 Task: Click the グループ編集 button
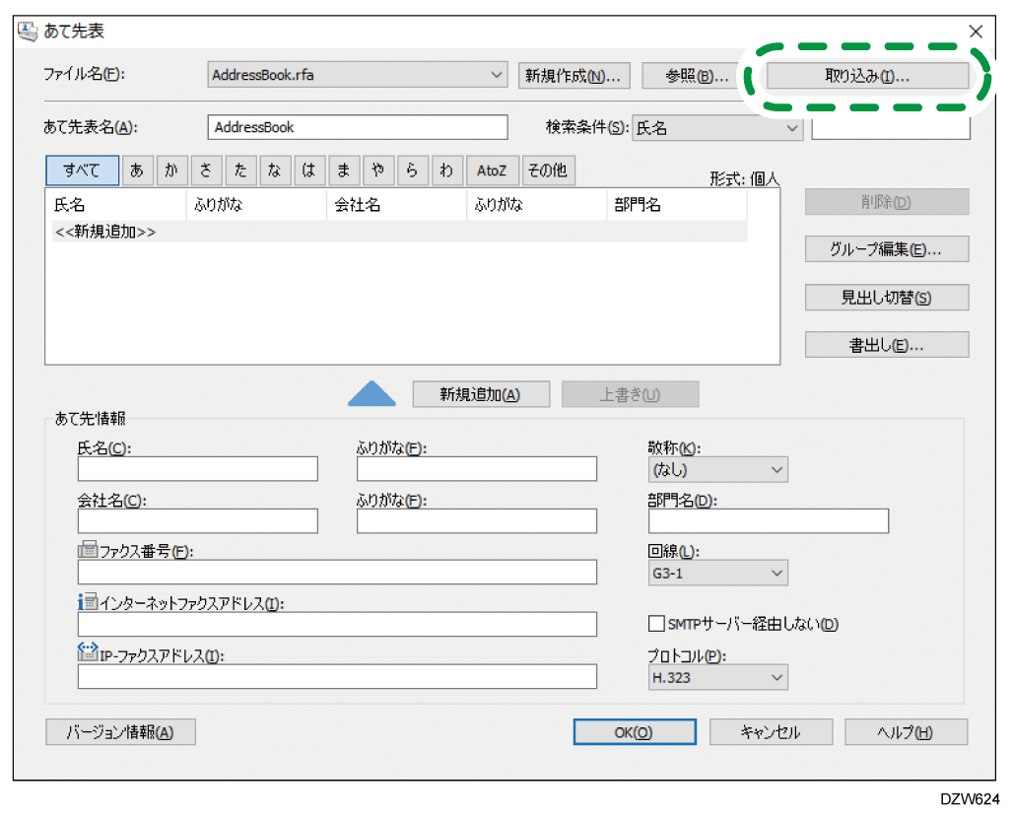tap(886, 249)
